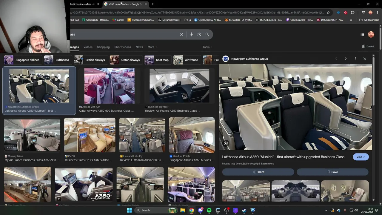Go to next image in preview panel

tap(346, 59)
